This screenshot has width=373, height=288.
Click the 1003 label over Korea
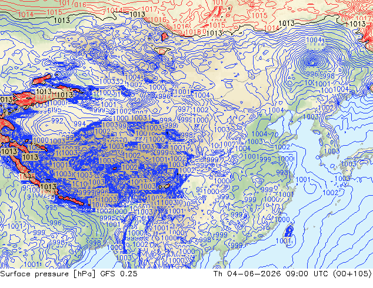pyautogui.click(x=332, y=151)
